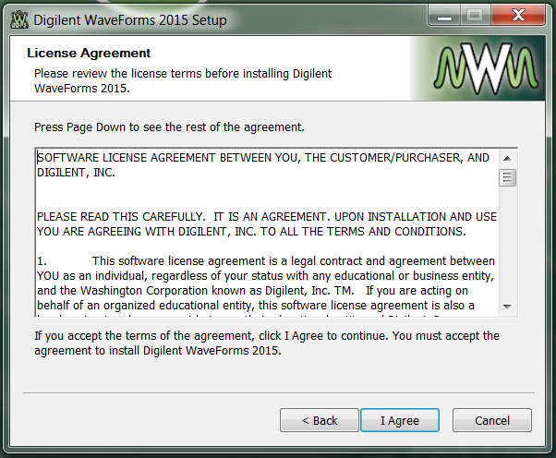Click the paragraph numbered 1. in license

click(x=266, y=286)
